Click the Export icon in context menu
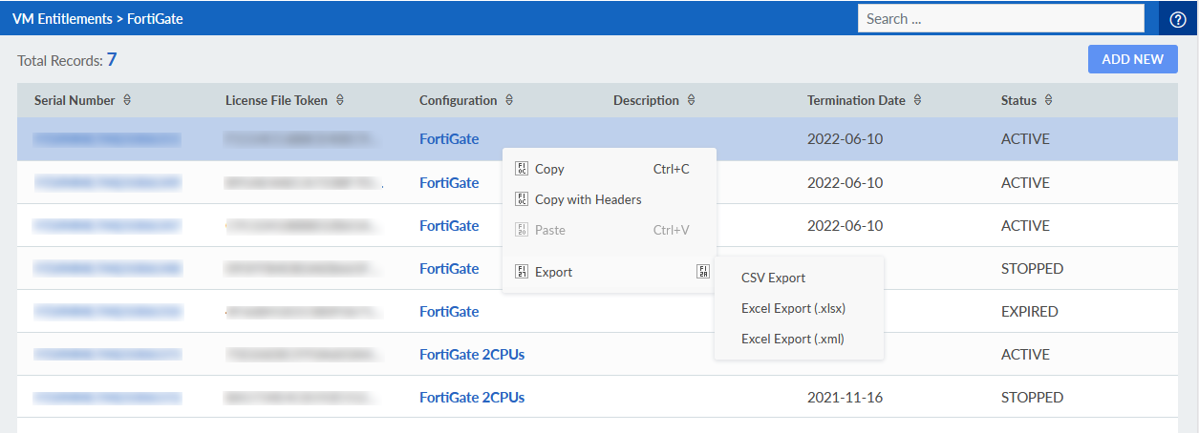 click(522, 272)
